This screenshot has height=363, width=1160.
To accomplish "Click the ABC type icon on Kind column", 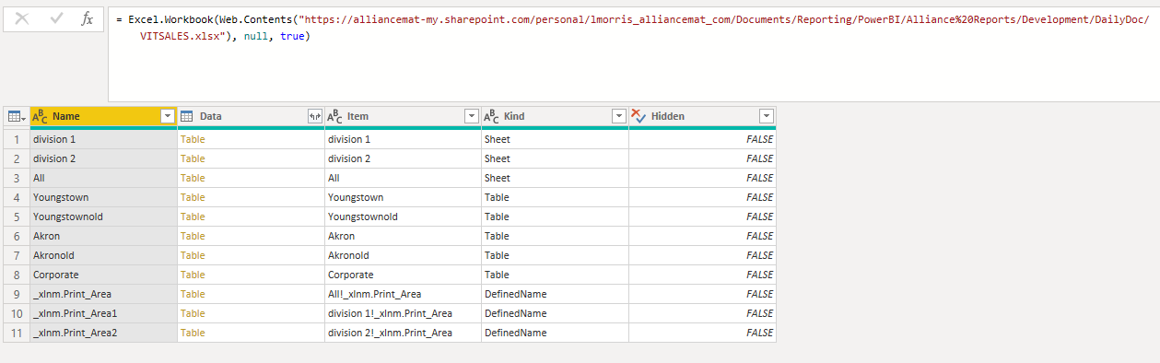I will coord(491,116).
